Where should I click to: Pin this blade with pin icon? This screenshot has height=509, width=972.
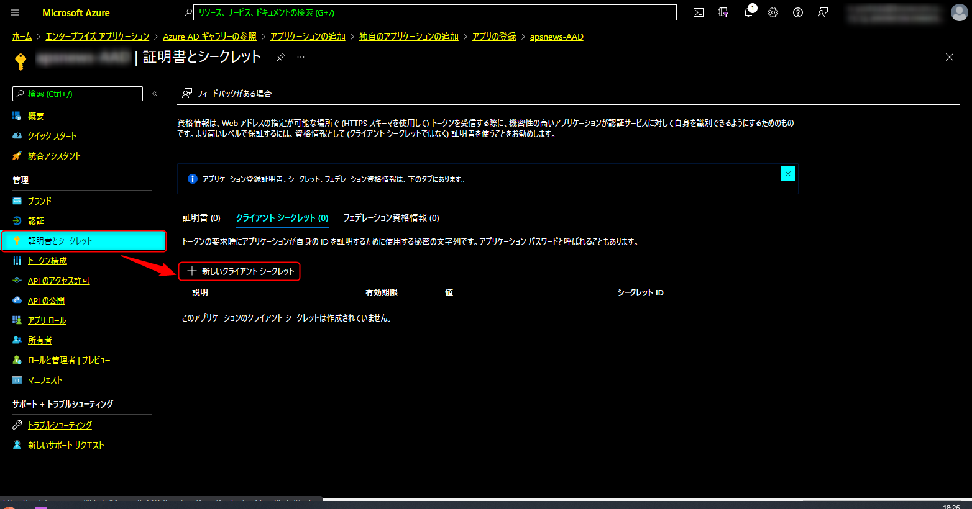click(x=281, y=57)
